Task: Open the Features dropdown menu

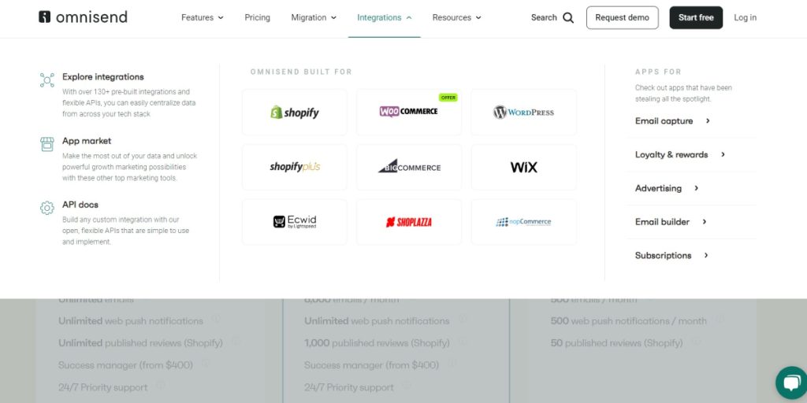Action: point(203,17)
